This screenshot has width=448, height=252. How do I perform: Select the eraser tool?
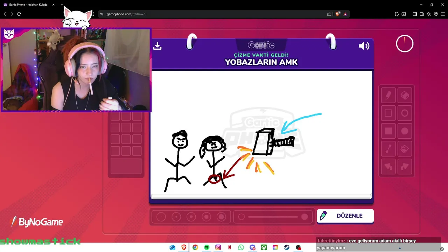click(x=405, y=95)
